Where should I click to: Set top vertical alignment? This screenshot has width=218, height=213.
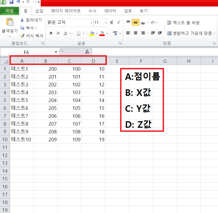pos(128,22)
